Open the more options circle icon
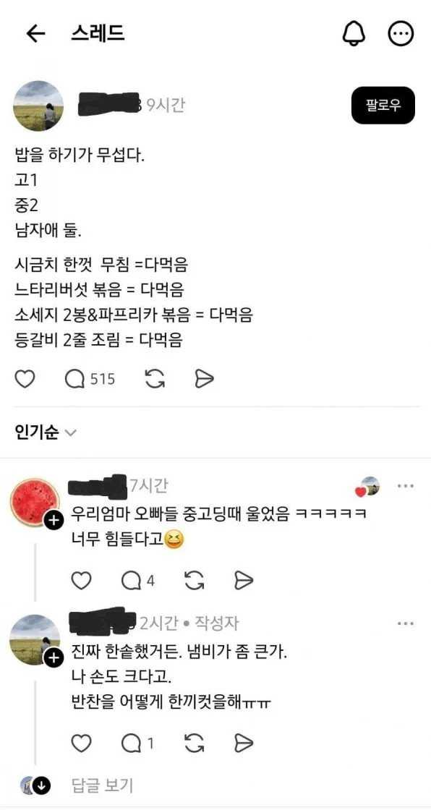This screenshot has height=810, width=431. tap(401, 34)
